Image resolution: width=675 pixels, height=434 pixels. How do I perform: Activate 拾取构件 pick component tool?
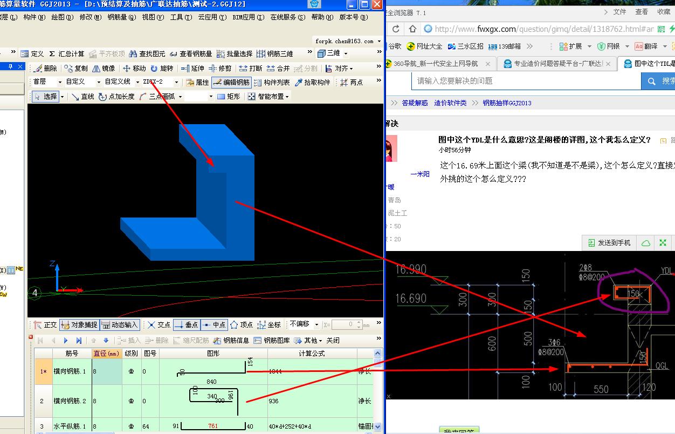312,82
